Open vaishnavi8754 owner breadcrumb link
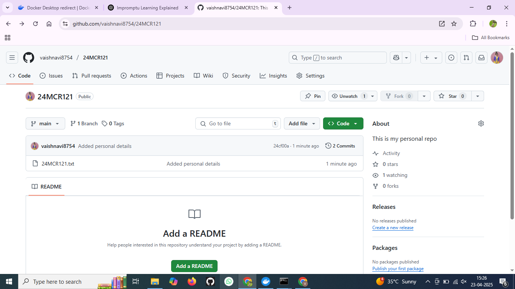This screenshot has height=289, width=515. [x=56, y=58]
